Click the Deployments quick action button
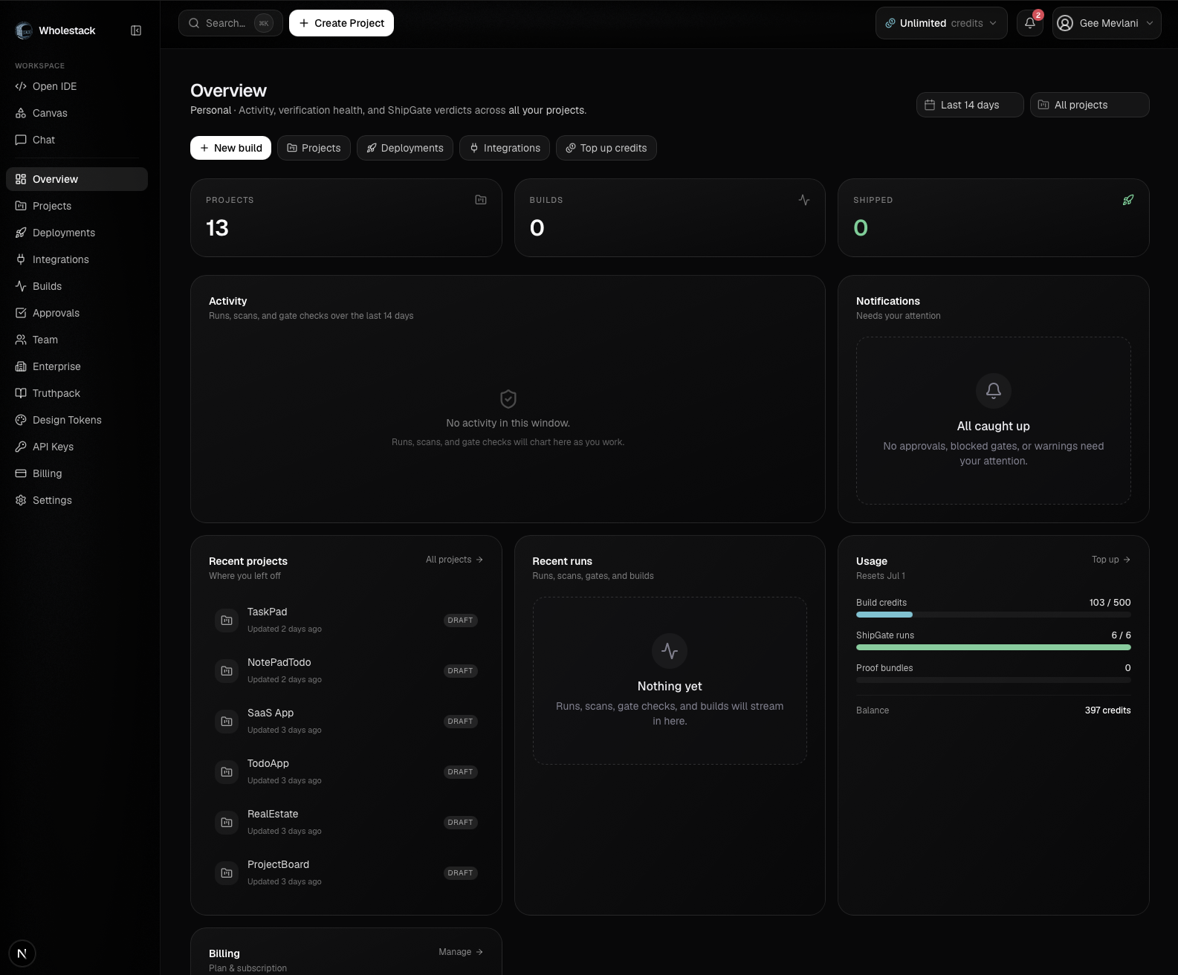Image resolution: width=1178 pixels, height=975 pixels. (x=405, y=148)
